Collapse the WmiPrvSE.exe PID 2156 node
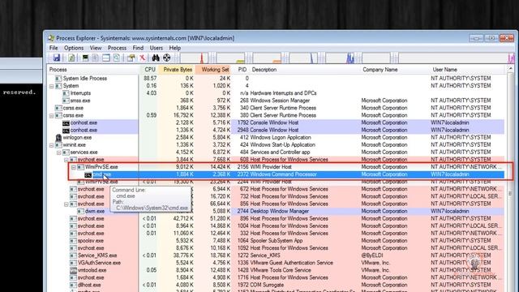Image resolution: width=519 pixels, height=292 pixels. click(74, 167)
